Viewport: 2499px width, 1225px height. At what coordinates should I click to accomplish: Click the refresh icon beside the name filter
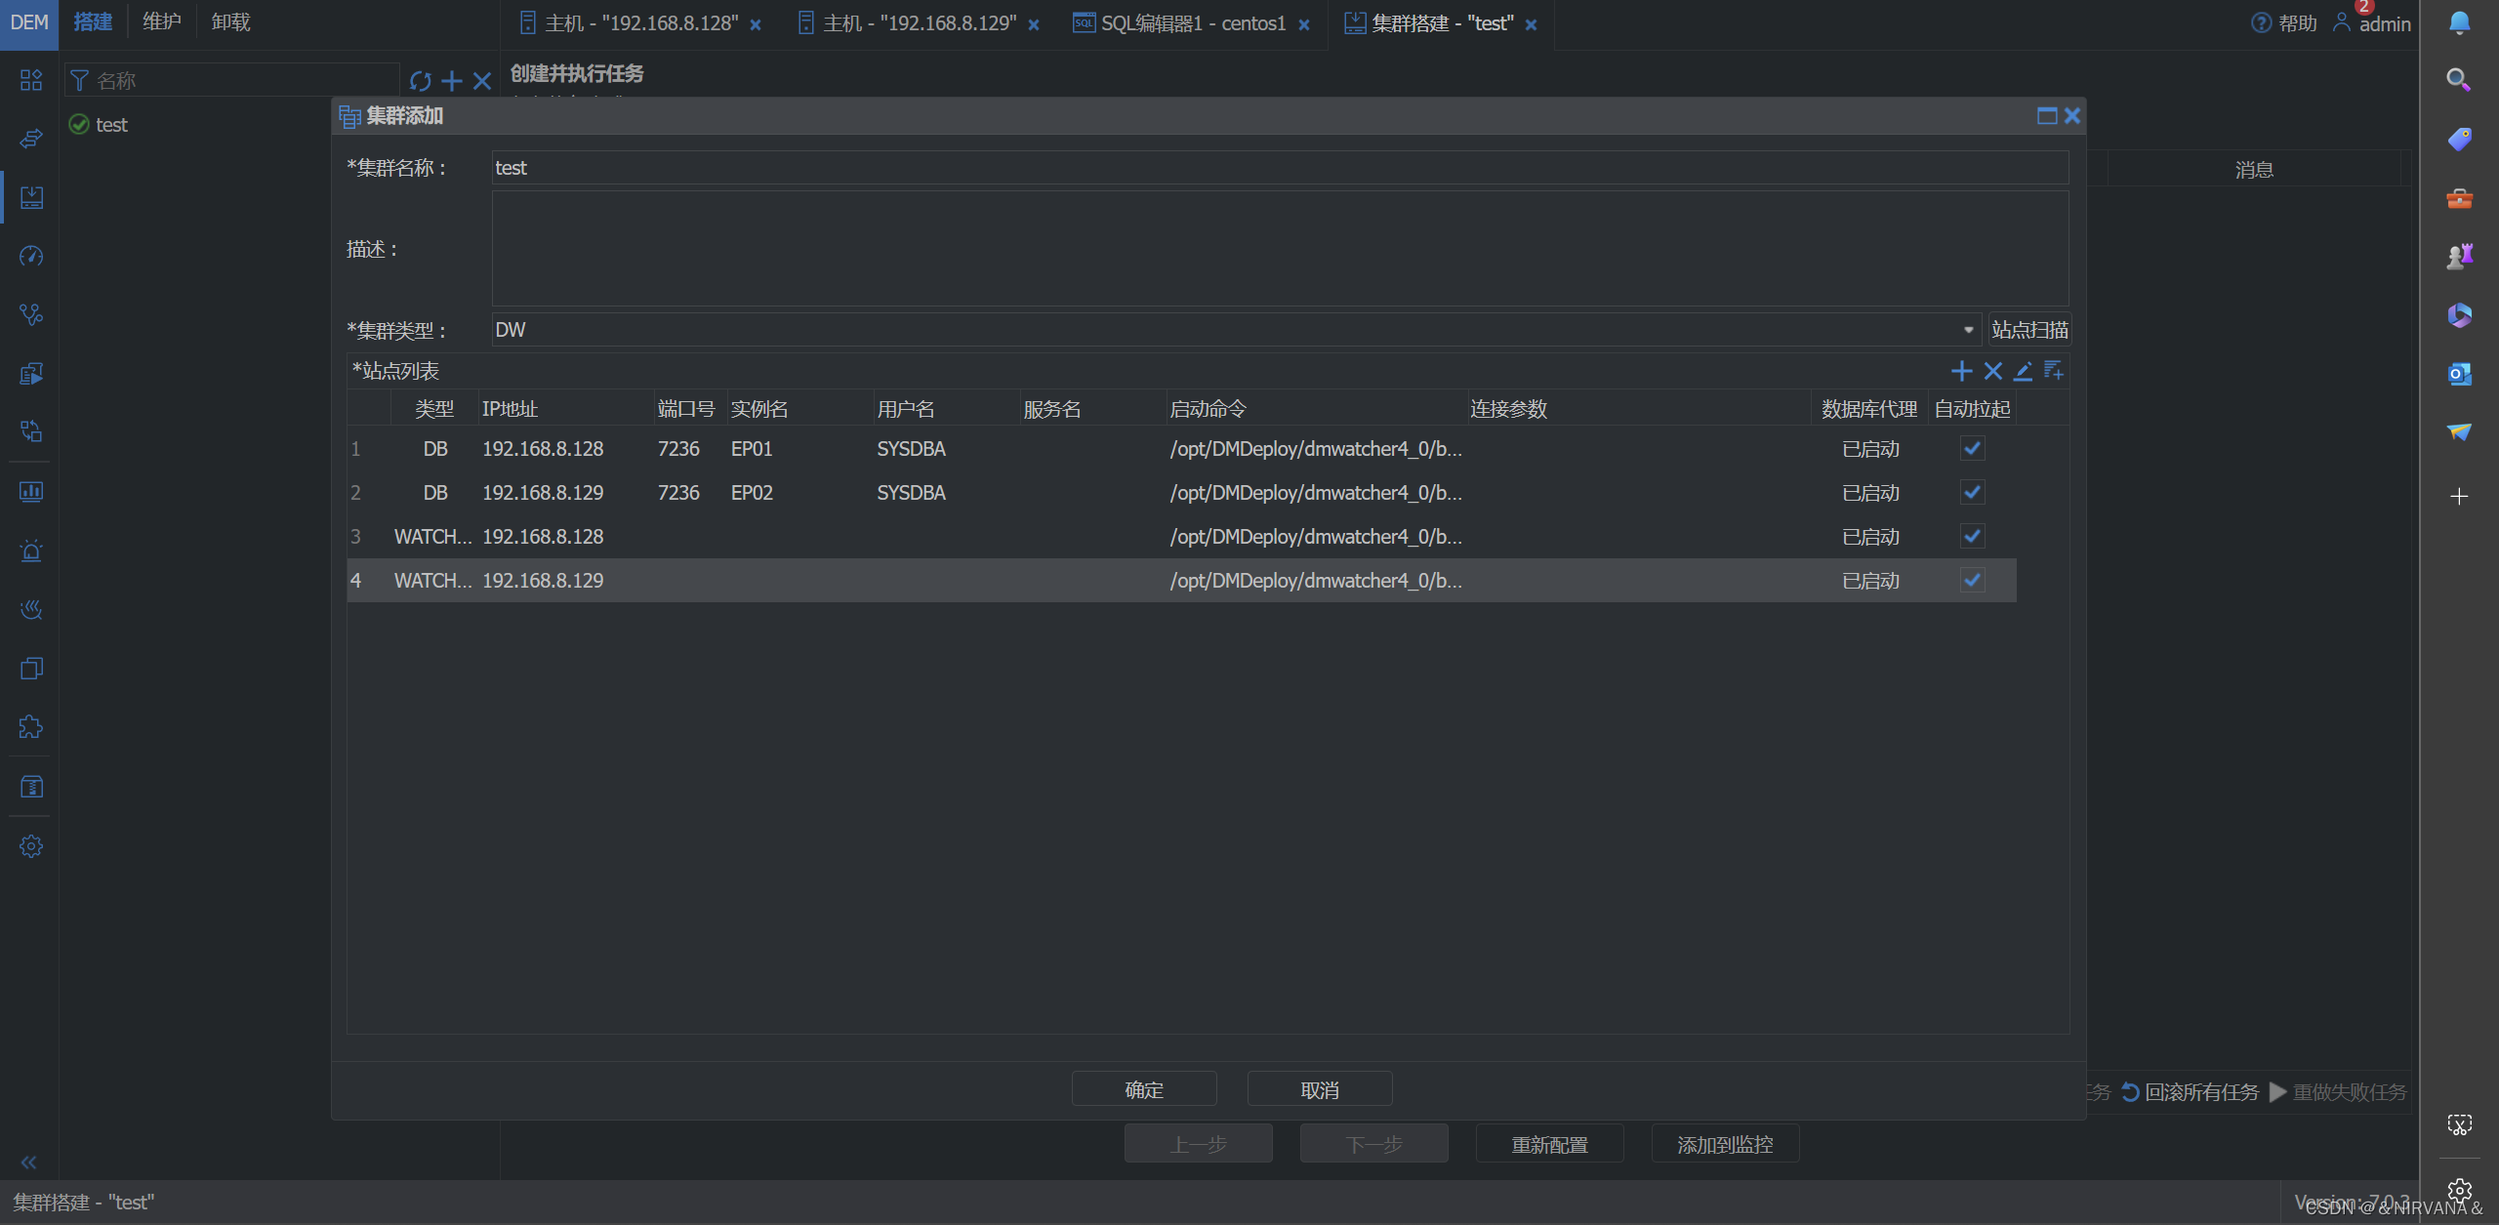tap(420, 81)
